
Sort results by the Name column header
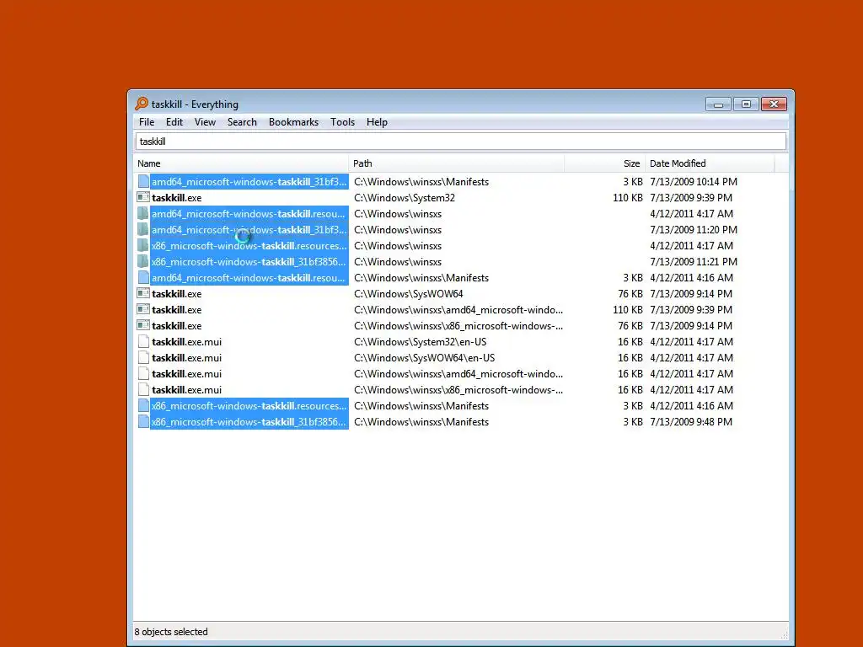[241, 163]
